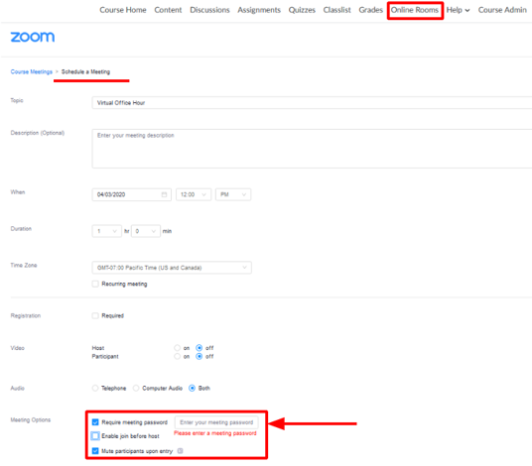Click the Zoom logo
Image resolution: width=532 pixels, height=466 pixels.
33,37
